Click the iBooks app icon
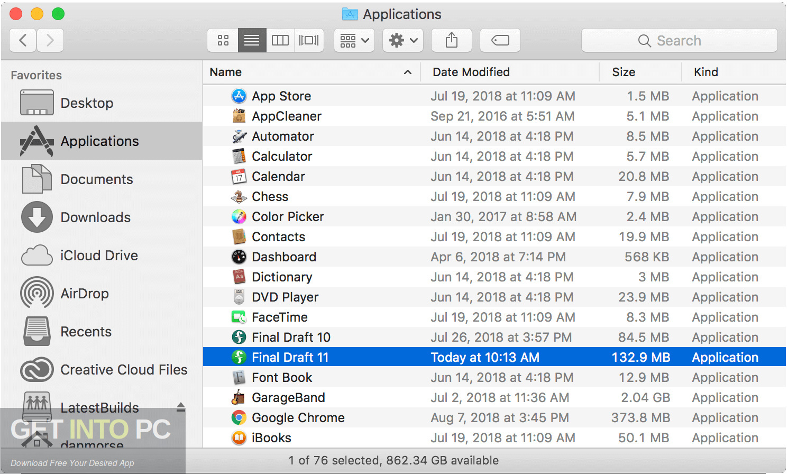The image size is (788, 474). click(x=239, y=437)
